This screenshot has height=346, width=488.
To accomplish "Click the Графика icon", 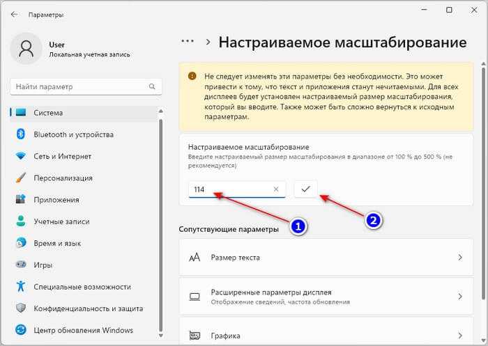I will (195, 336).
